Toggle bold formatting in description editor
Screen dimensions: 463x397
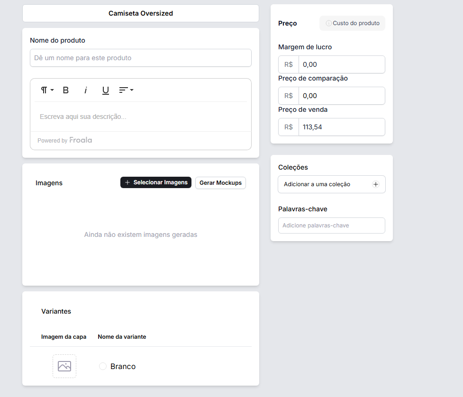pyautogui.click(x=66, y=90)
